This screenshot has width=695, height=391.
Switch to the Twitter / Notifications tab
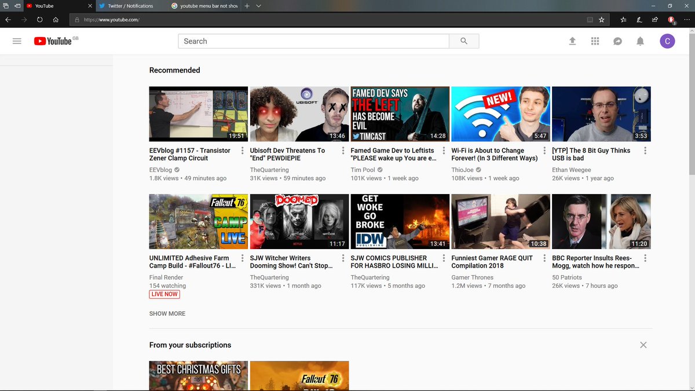point(132,6)
